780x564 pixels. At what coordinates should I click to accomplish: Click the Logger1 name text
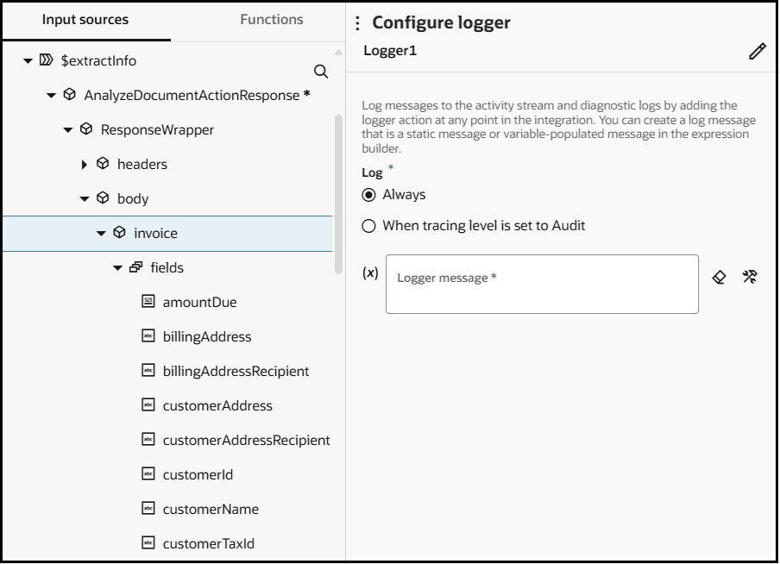(x=390, y=51)
